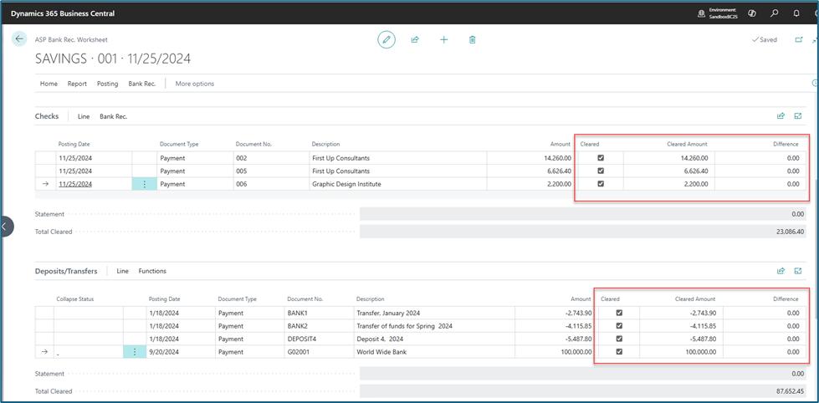The image size is (819, 403).
Task: Click Total Cleared 87,652.45 field
Action: coord(583,391)
